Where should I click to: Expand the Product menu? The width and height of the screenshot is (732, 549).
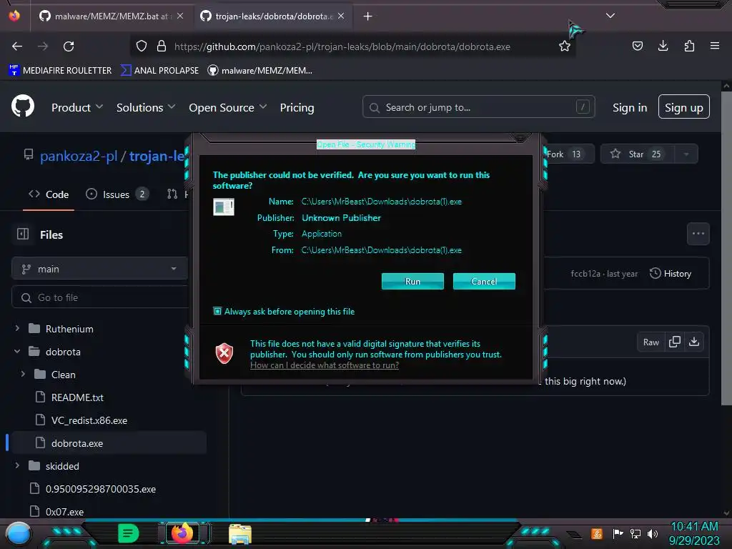77,107
